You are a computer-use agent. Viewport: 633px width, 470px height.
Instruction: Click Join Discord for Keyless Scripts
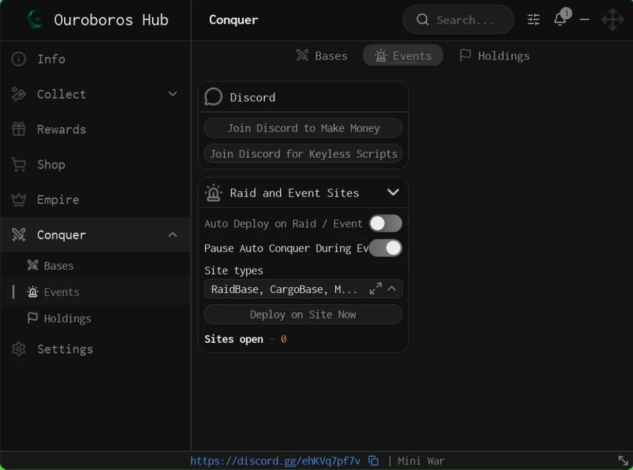coord(303,154)
